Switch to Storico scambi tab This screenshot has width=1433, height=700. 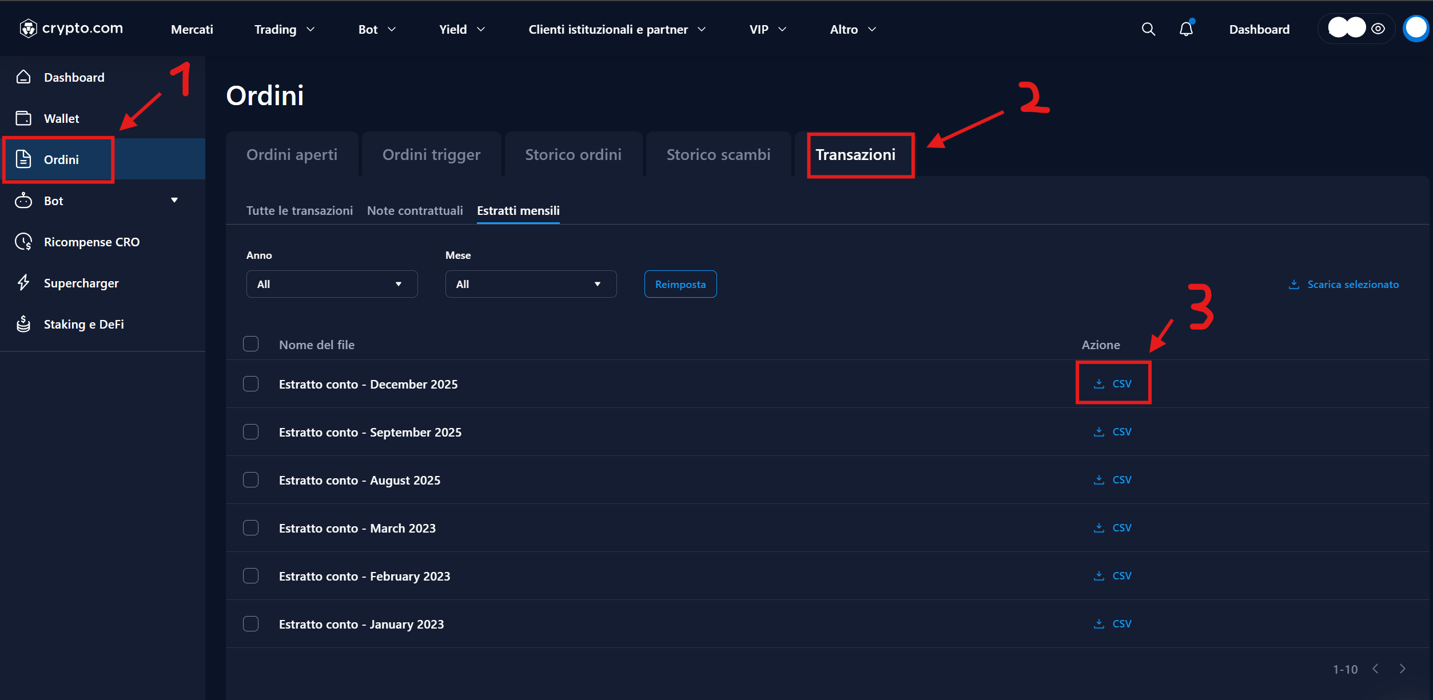click(x=718, y=154)
